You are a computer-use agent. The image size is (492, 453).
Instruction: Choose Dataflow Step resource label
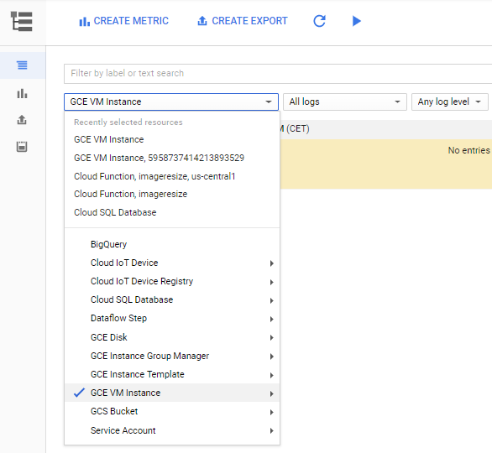(x=118, y=318)
